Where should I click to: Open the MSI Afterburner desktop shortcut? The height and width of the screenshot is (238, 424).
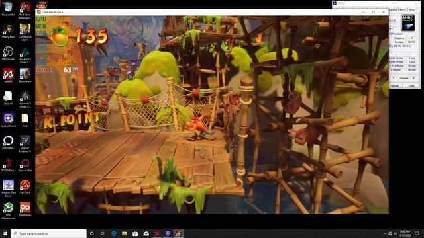point(8,210)
